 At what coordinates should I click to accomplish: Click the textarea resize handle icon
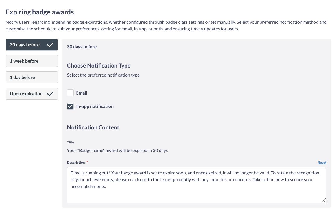click(323, 200)
